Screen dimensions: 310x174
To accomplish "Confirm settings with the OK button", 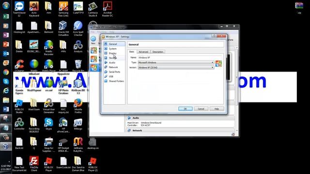I will tap(185, 109).
